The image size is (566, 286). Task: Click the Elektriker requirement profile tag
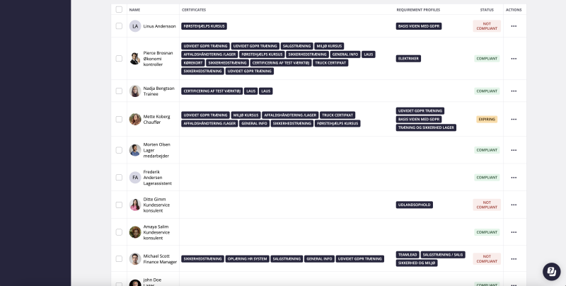[408, 59]
